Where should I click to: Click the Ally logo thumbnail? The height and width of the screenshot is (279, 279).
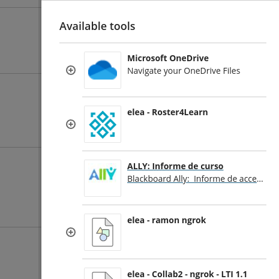[103, 178]
